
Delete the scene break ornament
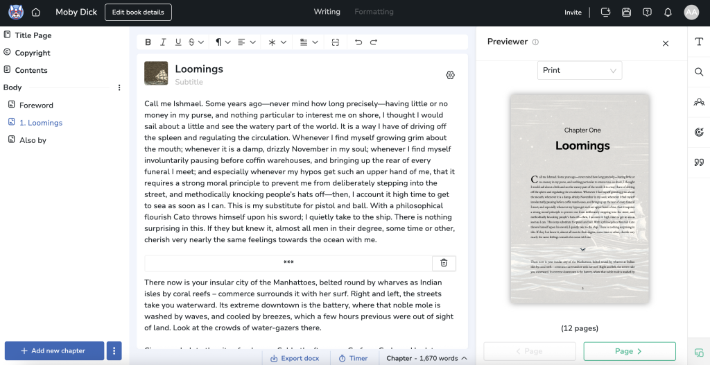(444, 262)
